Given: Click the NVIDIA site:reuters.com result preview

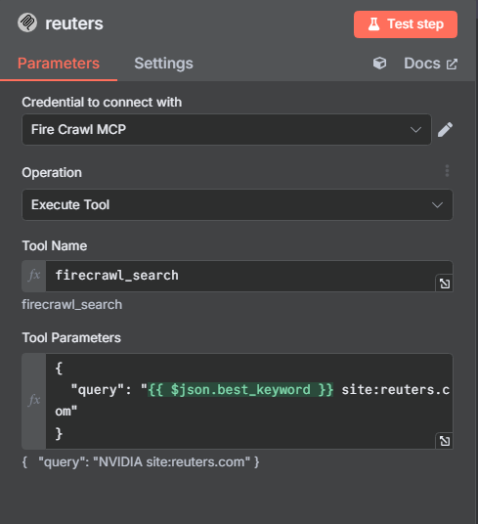Looking at the screenshot, I should click(141, 461).
